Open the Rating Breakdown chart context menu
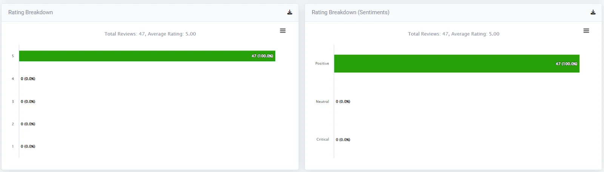Viewport: 604px width, 172px height. tap(283, 31)
